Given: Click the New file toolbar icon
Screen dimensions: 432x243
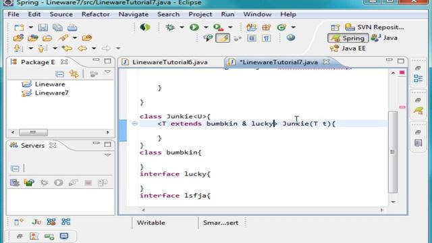Looking at the screenshot, I should coord(19,27).
